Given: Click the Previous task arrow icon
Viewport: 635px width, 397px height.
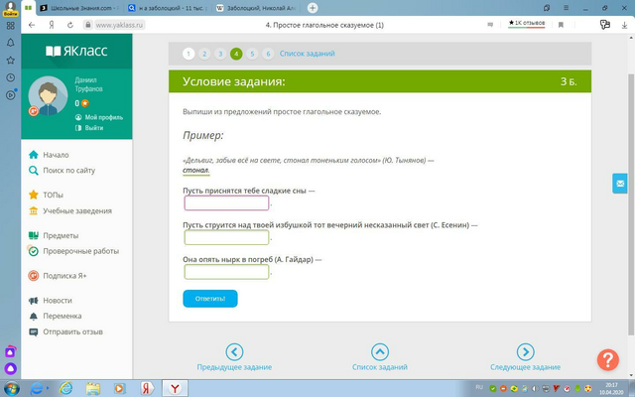Looking at the screenshot, I should [x=234, y=351].
